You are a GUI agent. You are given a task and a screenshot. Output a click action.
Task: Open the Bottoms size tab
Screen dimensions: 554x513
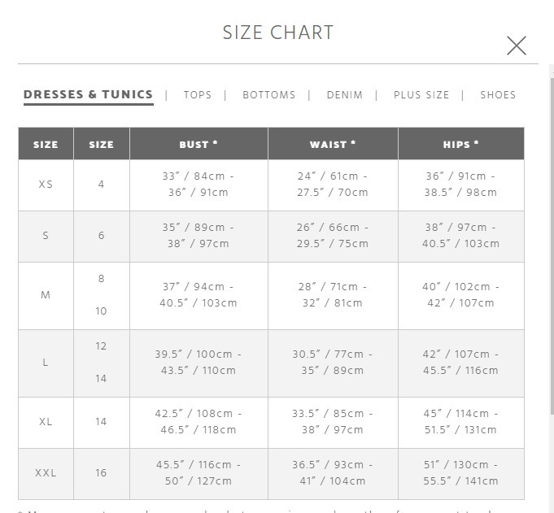tap(269, 95)
